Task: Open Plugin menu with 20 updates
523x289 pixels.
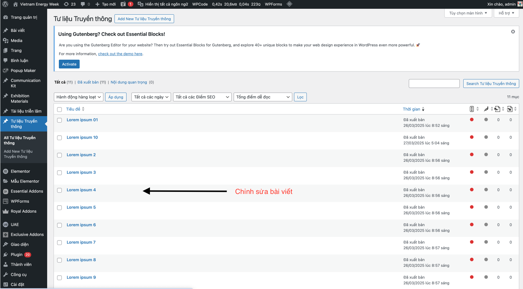Action: click(x=17, y=254)
